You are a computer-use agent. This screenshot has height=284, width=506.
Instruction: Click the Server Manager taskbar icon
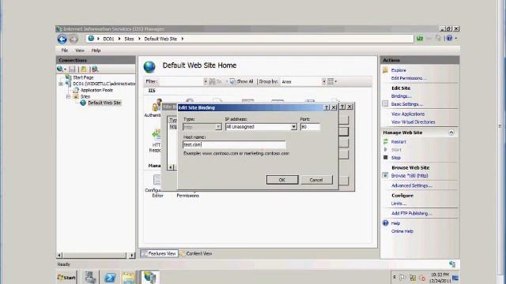(x=90, y=277)
